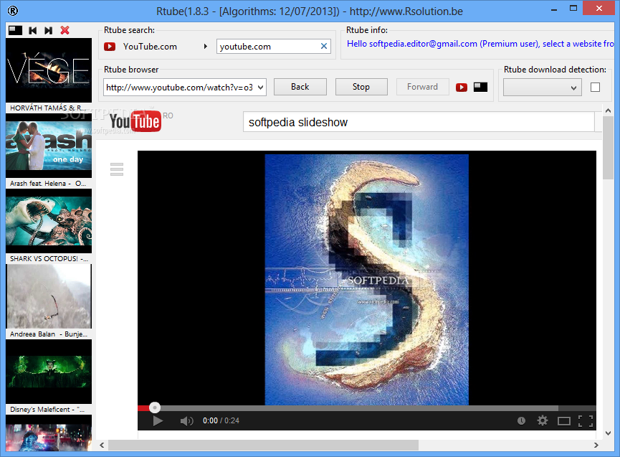Open the YouTube guide hamburger menu
Screen dimensions: 620x457
point(117,169)
